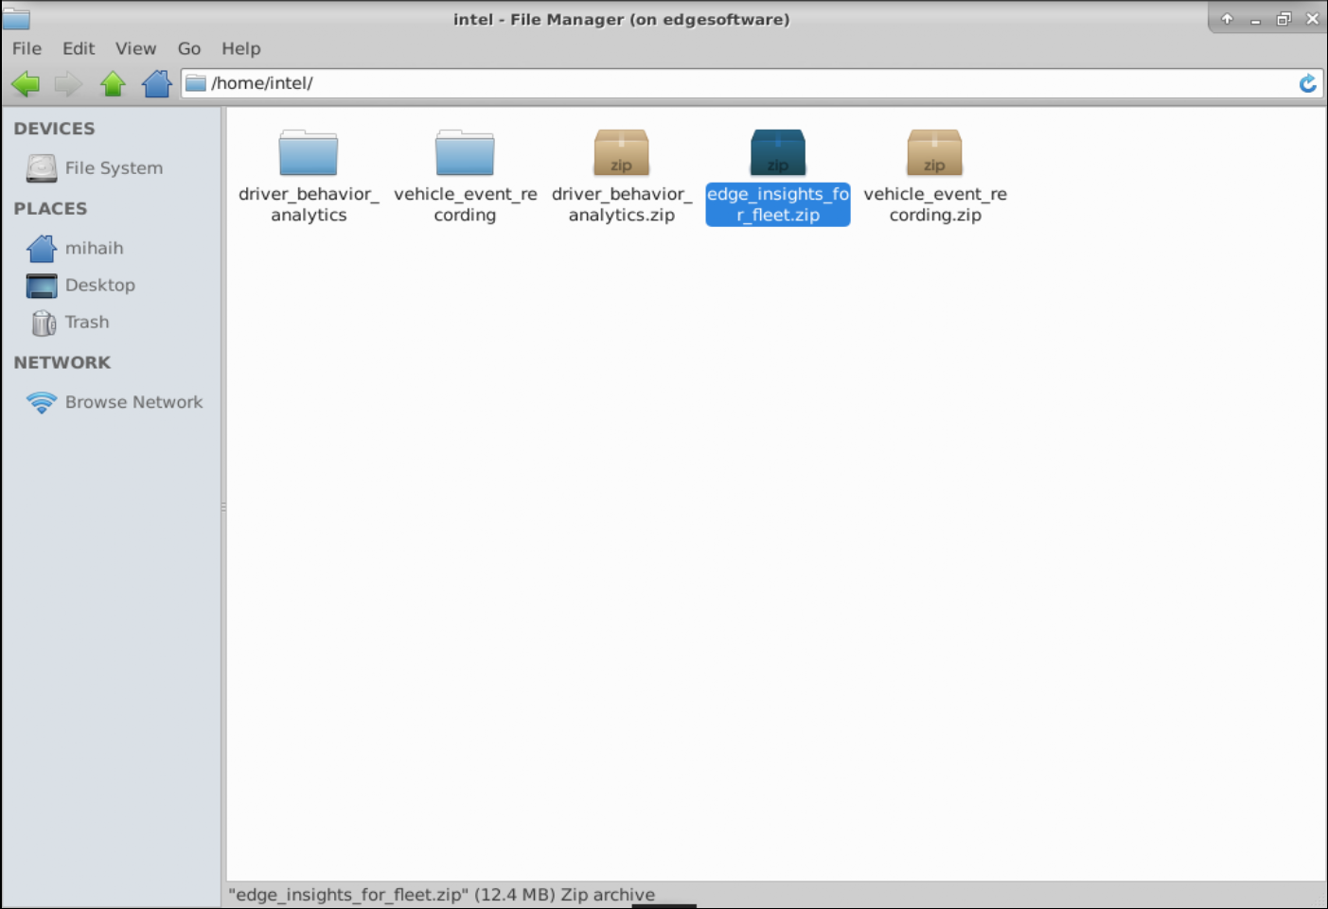Viewport: 1328px width, 909px height.
Task: Open the View menu
Action: [135, 48]
